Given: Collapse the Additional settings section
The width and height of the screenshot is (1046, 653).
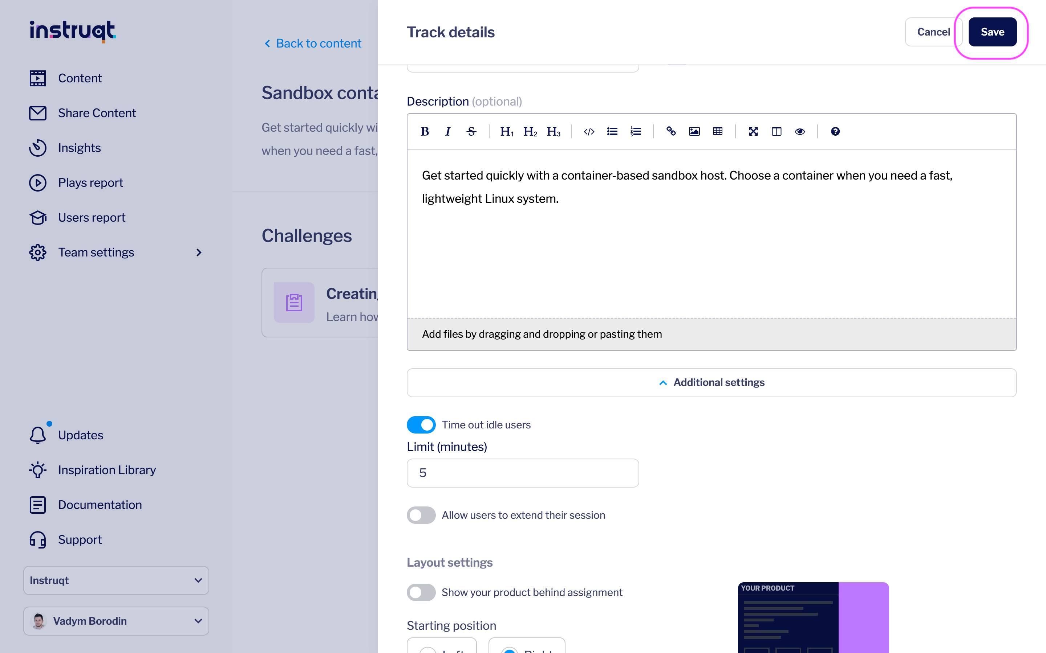Looking at the screenshot, I should 711,382.
